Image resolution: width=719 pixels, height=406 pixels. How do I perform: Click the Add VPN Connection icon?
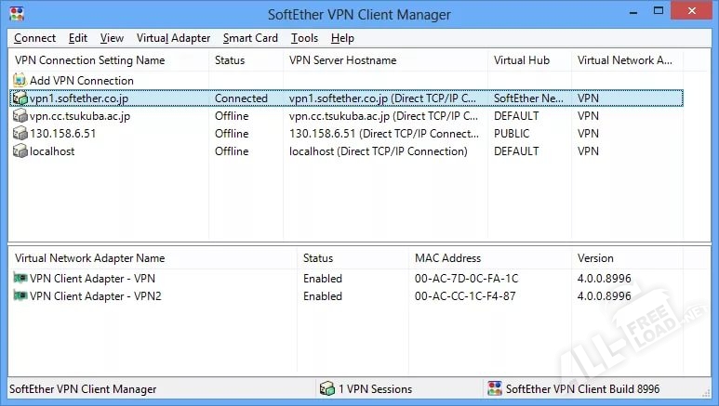point(20,81)
